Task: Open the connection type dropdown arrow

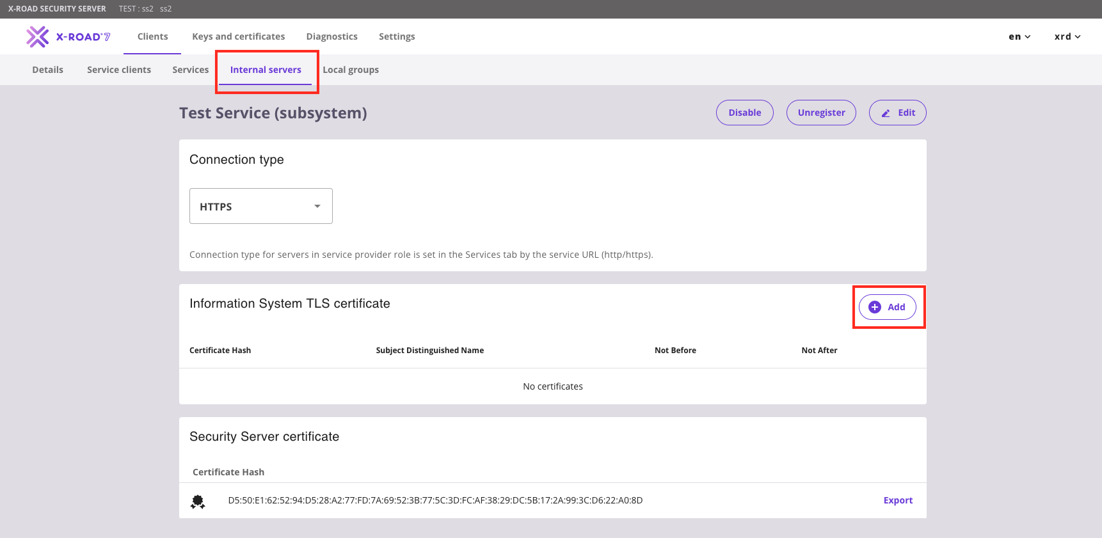Action: [317, 206]
